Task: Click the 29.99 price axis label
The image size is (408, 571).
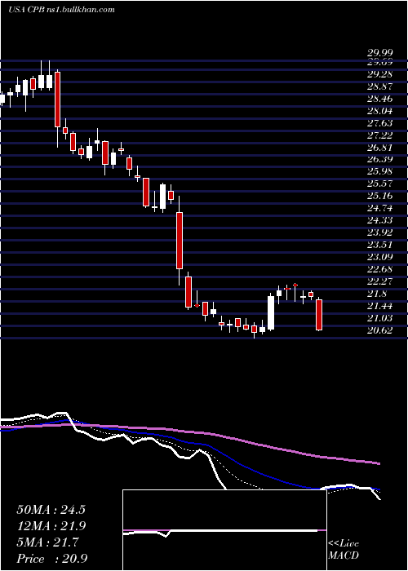Action: pos(379,54)
